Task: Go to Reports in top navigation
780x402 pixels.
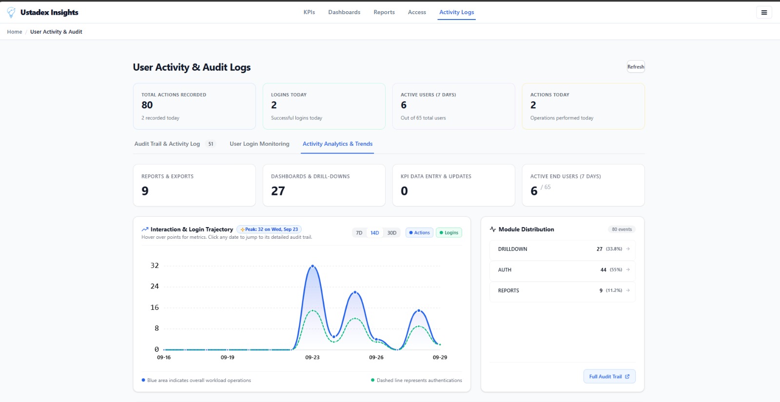Action: [x=384, y=12]
